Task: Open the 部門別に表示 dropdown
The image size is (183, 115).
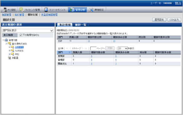Action: pos(28,31)
